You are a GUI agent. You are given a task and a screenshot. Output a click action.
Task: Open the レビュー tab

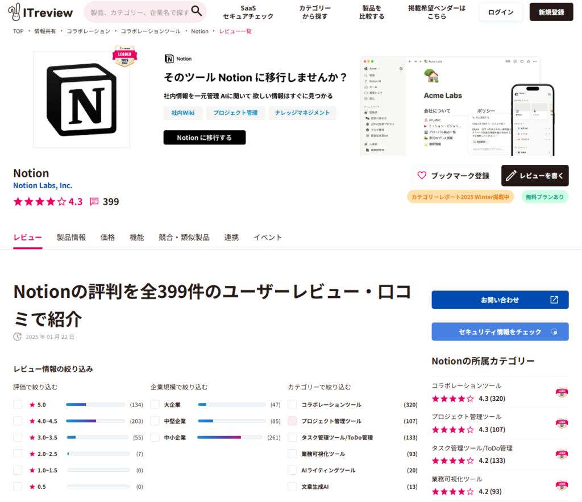click(x=27, y=238)
